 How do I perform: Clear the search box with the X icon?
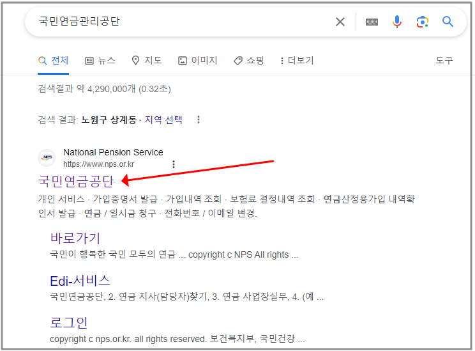click(x=340, y=22)
